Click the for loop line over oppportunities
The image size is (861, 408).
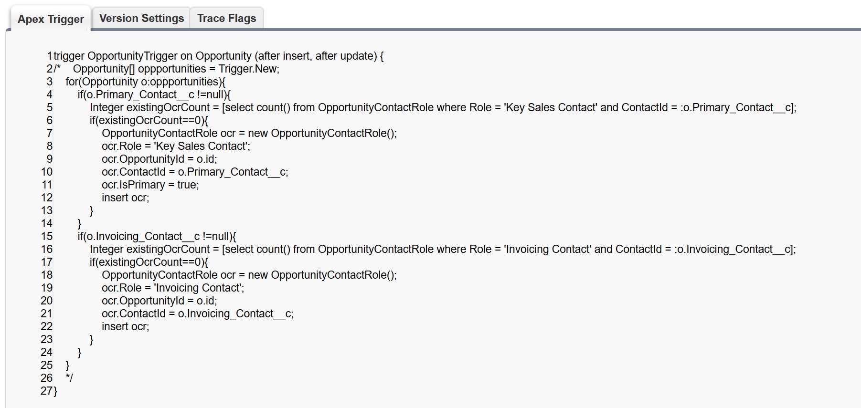pos(145,82)
